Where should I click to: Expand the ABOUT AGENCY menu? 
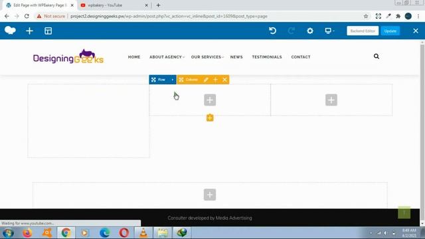(x=167, y=57)
